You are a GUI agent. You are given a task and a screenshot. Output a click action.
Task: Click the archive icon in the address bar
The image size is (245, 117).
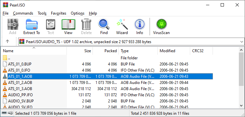[x=22, y=41]
